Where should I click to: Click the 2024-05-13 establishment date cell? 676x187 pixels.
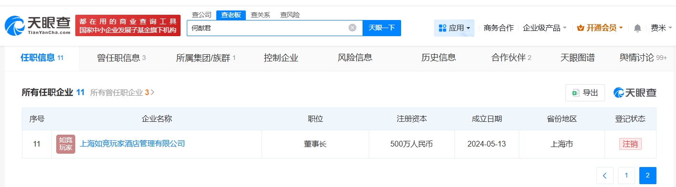(486, 144)
